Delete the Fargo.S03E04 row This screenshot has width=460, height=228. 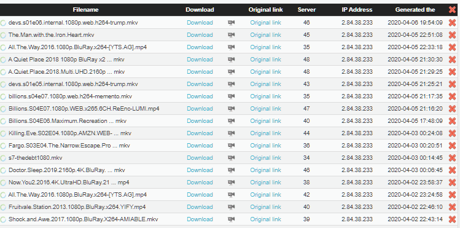452,146
